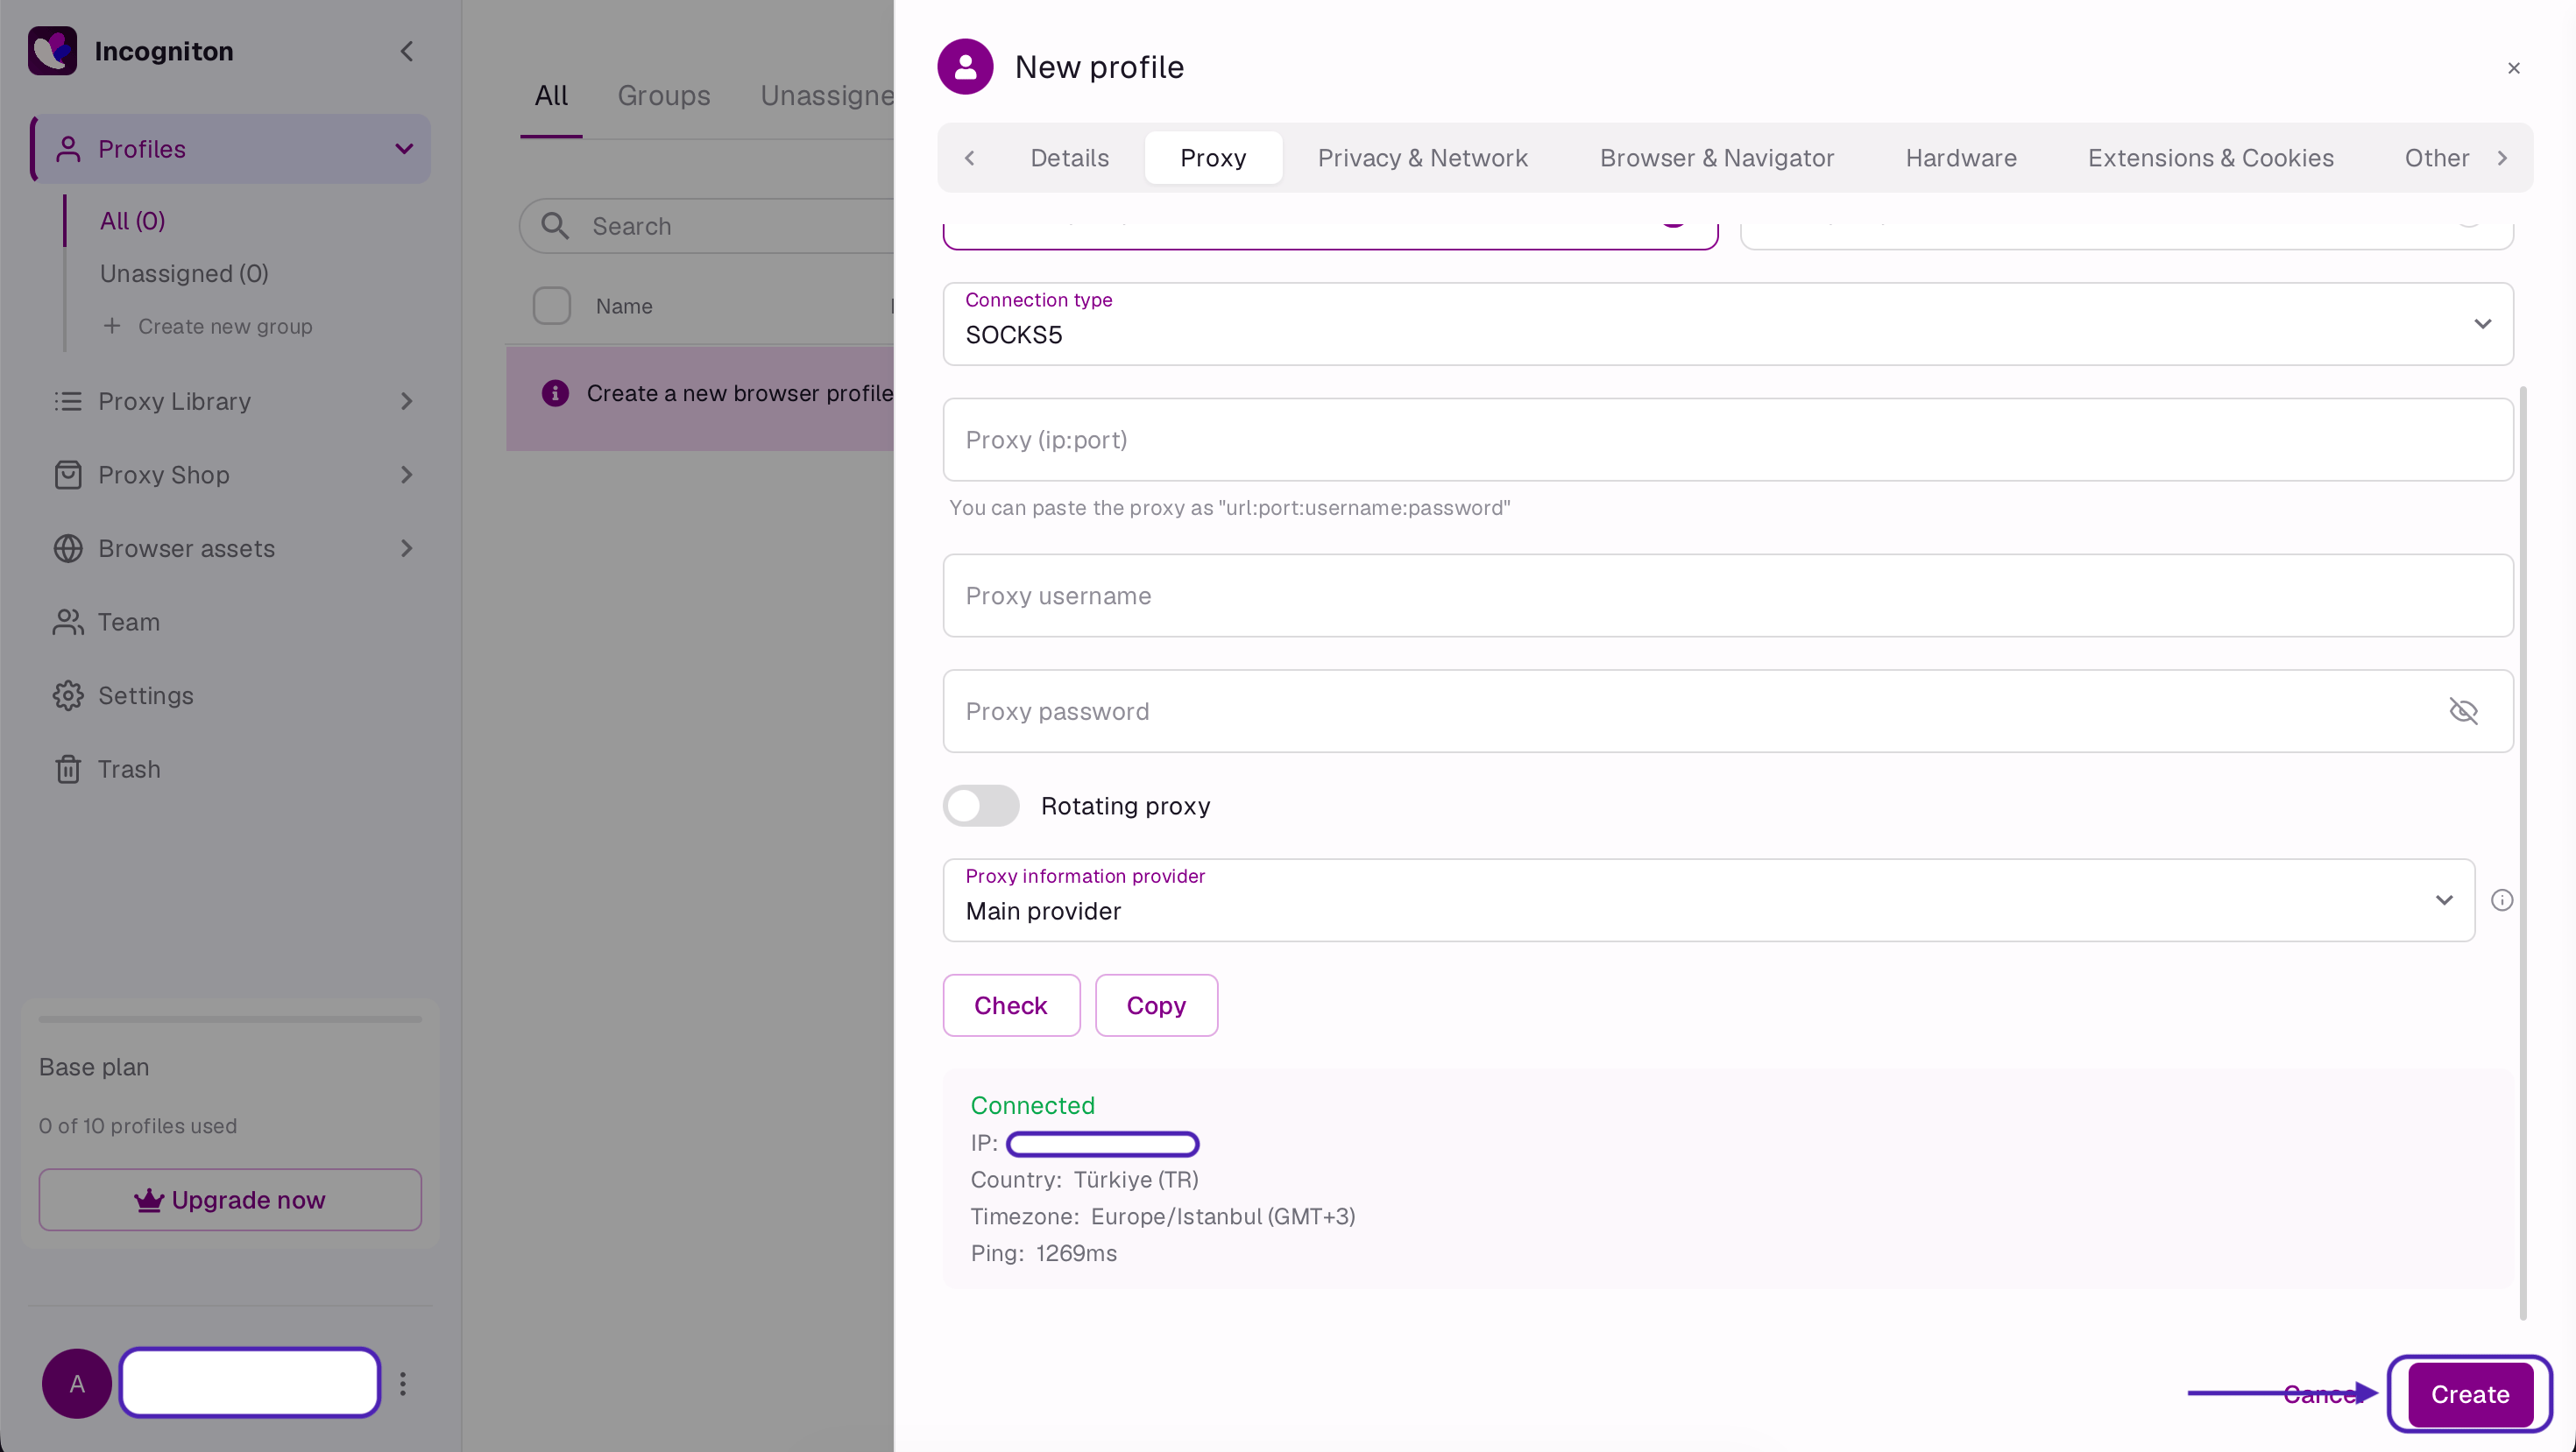The height and width of the screenshot is (1452, 2576).
Task: Open the Browser & Navigator tab
Action: click(x=1716, y=158)
